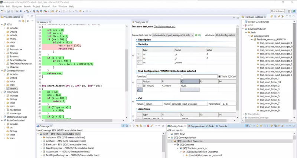
Task: Click add-row plus handle beside Stub Configuration table
Action: (x=133, y=83)
